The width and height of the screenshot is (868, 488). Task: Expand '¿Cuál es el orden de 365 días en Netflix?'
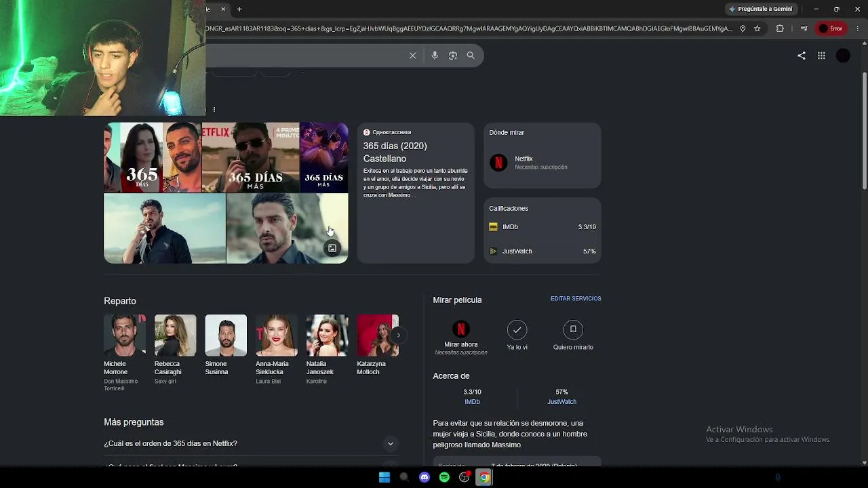pos(250,443)
